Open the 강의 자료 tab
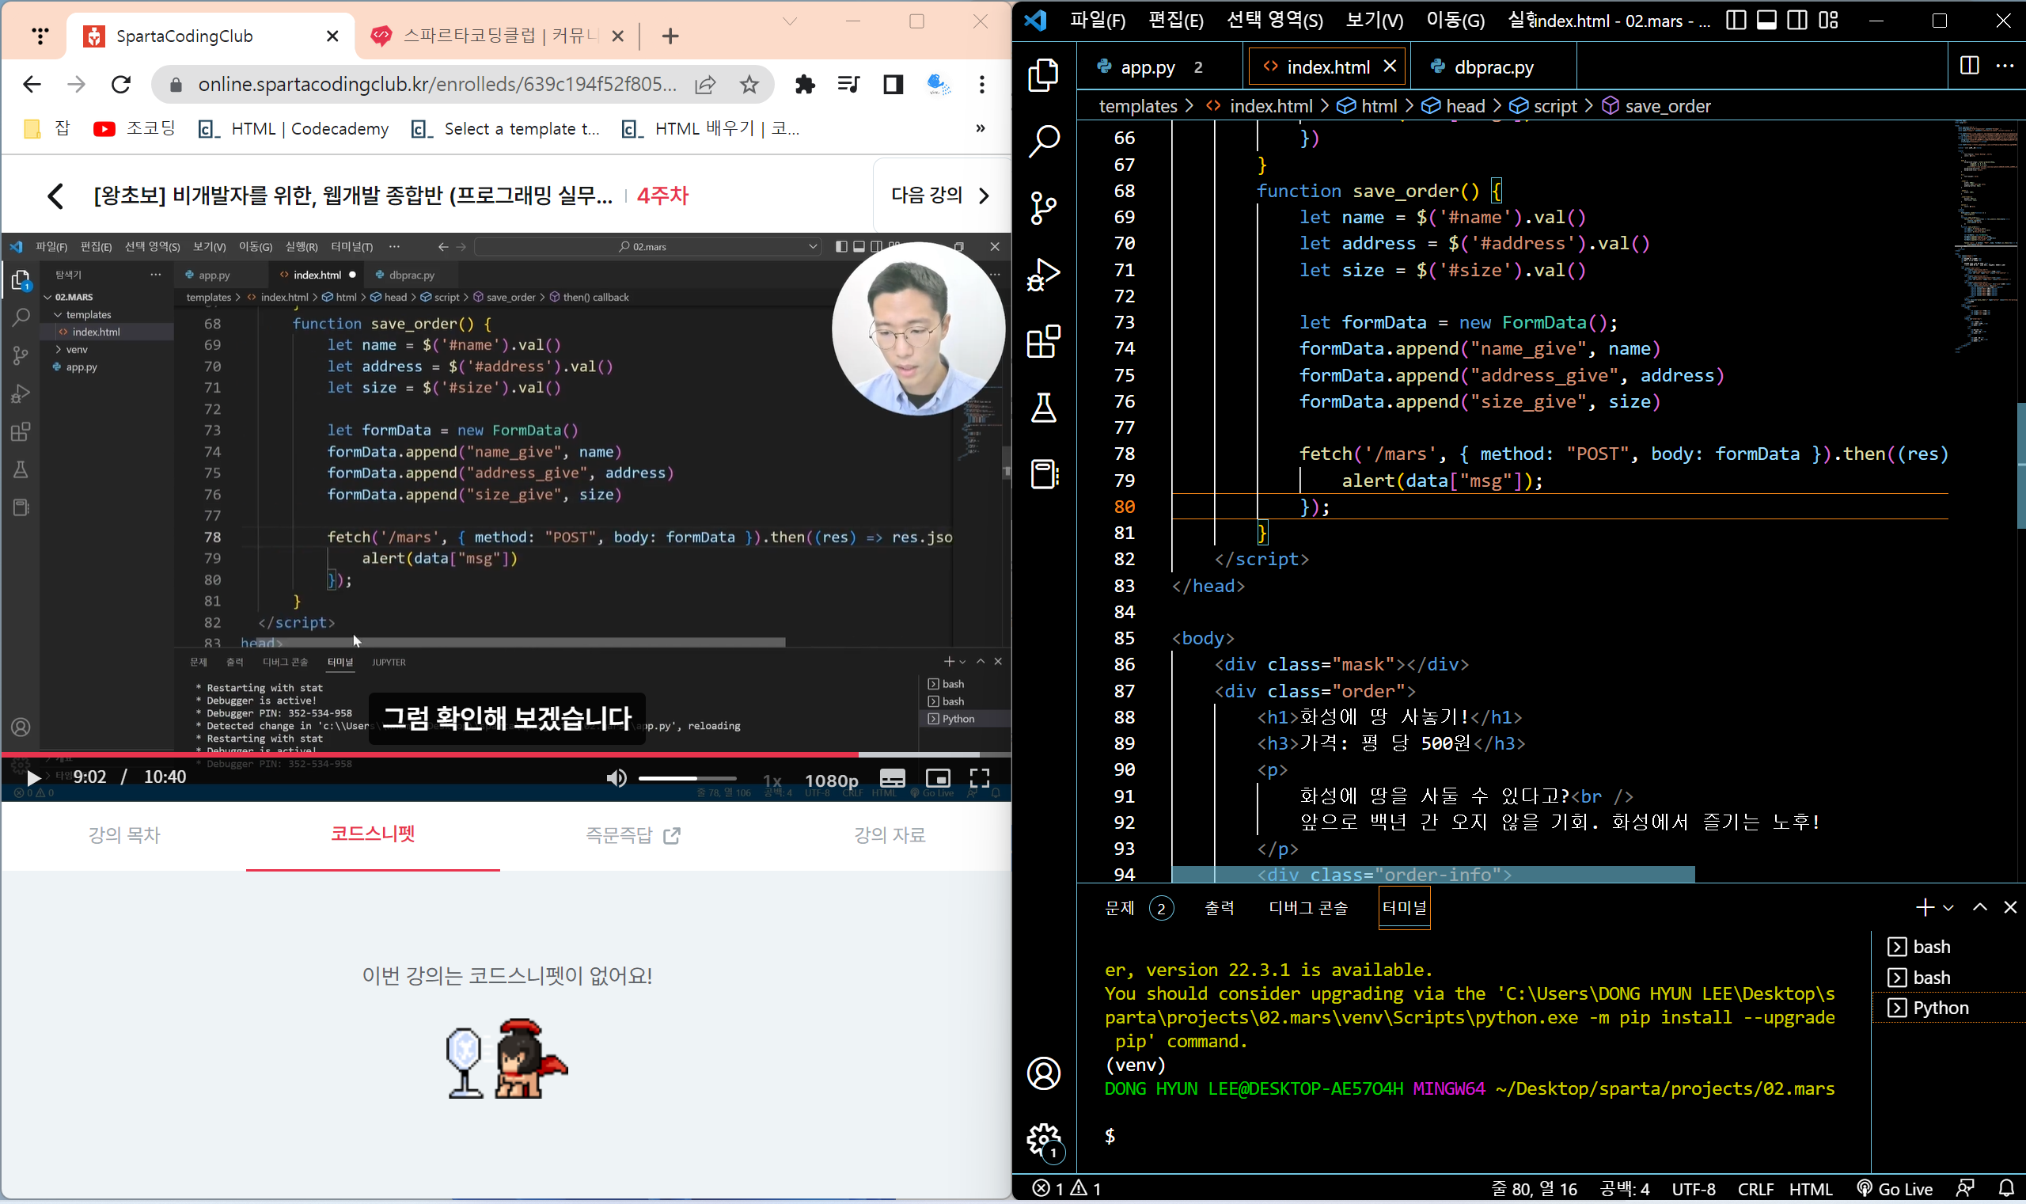The width and height of the screenshot is (2026, 1204). (x=889, y=835)
